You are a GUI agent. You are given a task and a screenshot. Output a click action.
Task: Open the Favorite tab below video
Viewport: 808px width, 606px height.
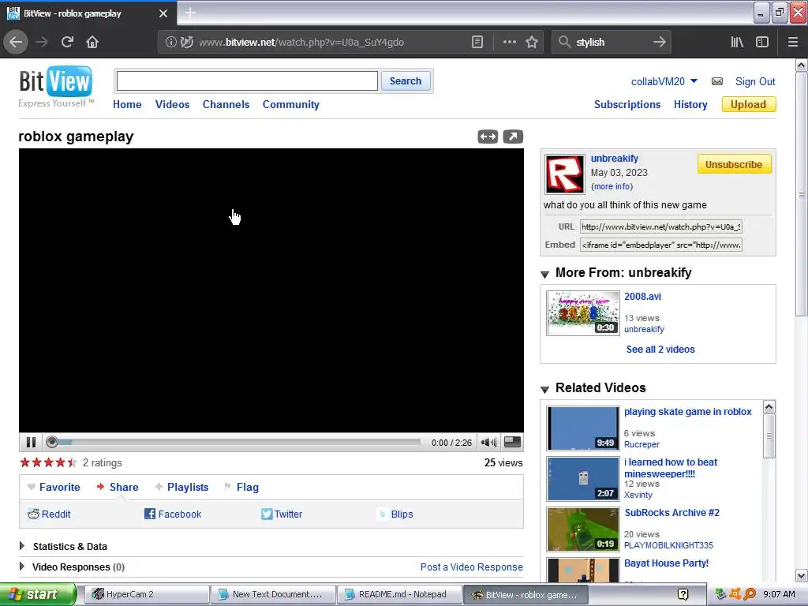point(54,487)
